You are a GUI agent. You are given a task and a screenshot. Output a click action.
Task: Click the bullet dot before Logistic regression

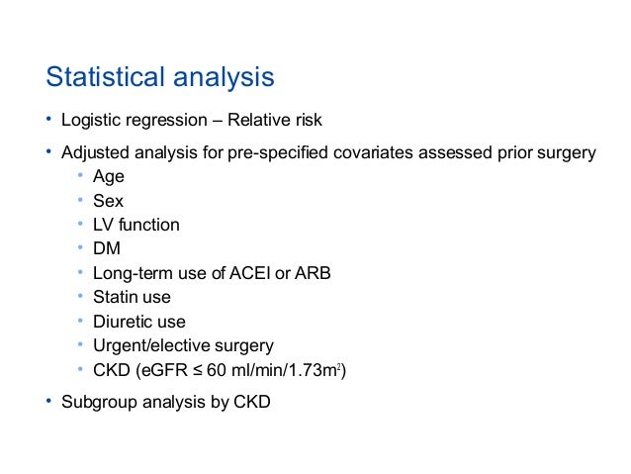(48, 119)
